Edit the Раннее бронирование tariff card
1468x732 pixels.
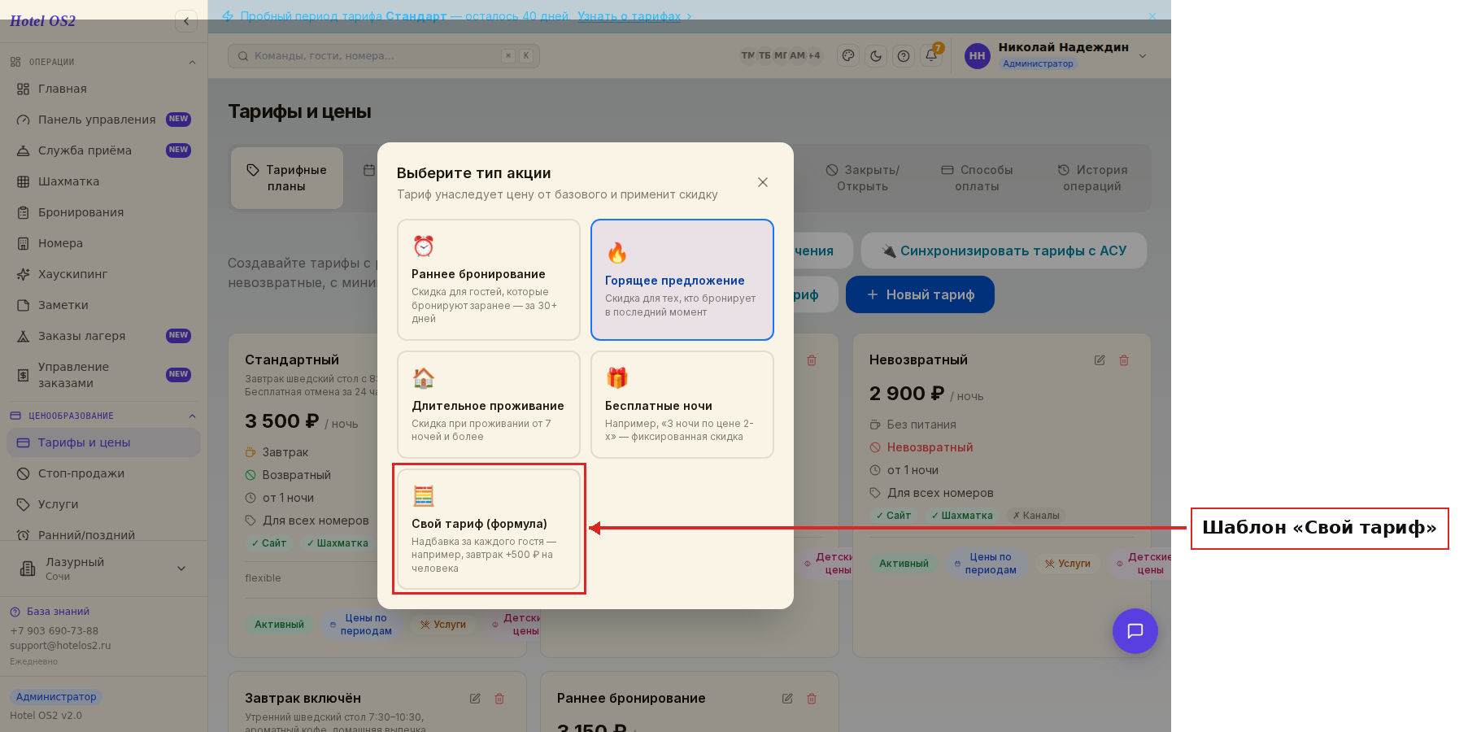pyautogui.click(x=787, y=699)
